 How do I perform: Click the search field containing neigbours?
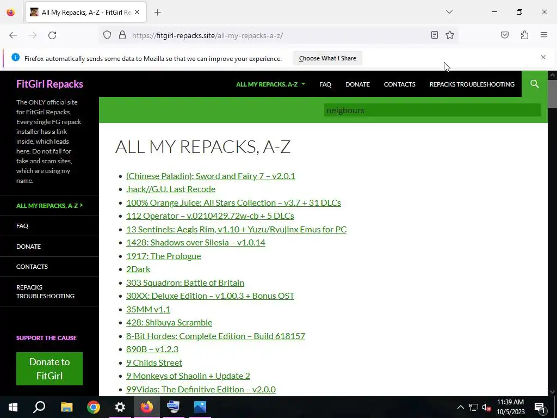(432, 110)
